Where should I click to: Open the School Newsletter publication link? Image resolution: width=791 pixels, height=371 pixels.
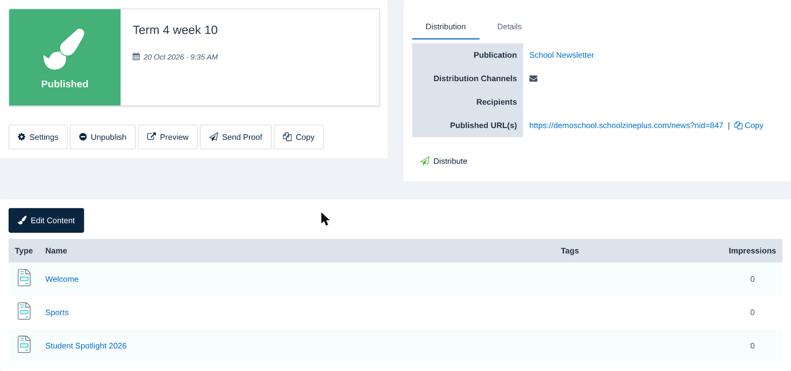tap(561, 55)
